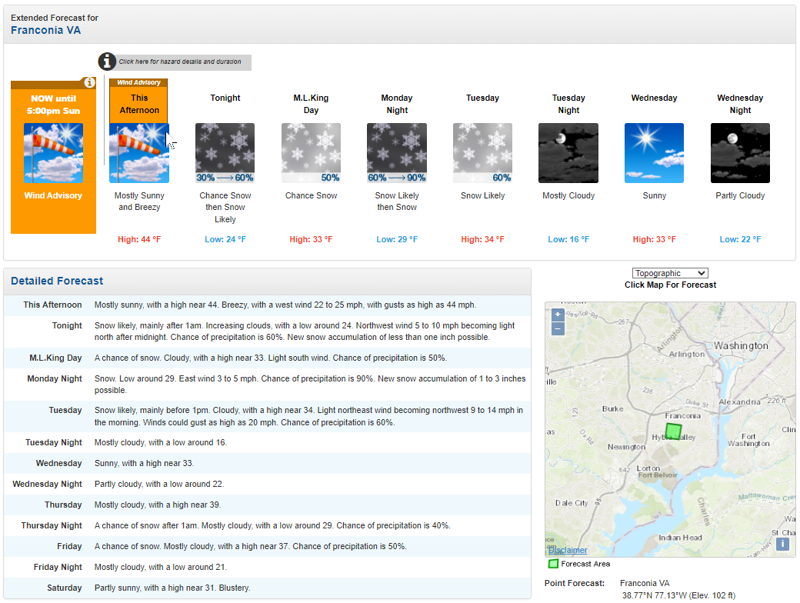This screenshot has width=800, height=603.
Task: Click the Saturday detailed forecast label
Action: [x=65, y=588]
